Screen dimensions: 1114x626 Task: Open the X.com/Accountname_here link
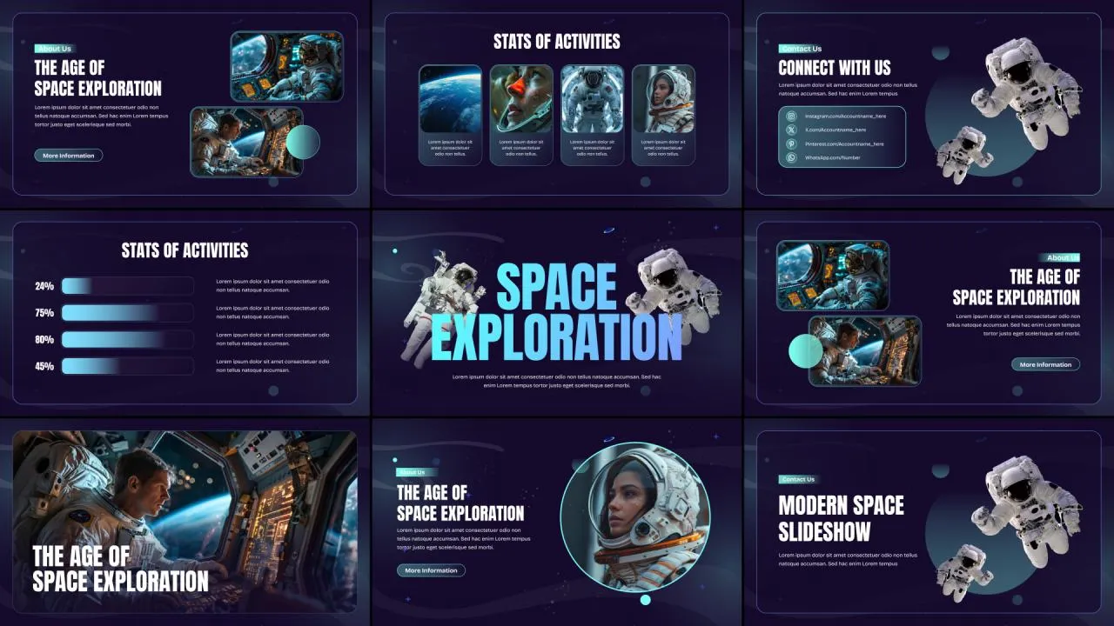[x=835, y=130]
